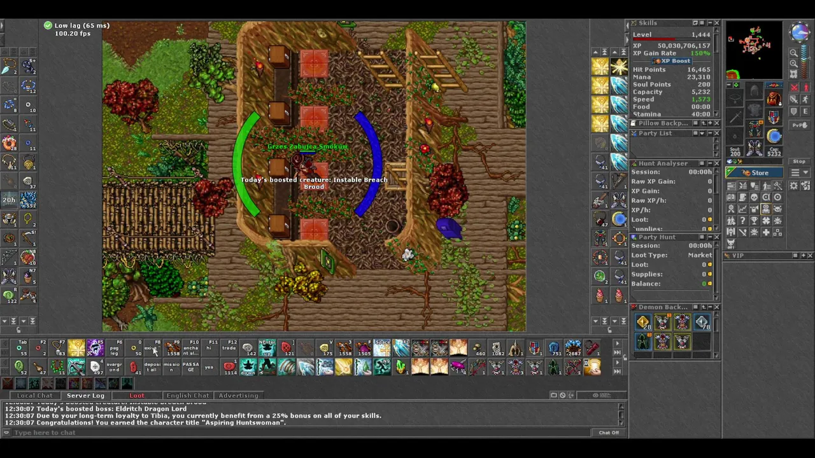Click the bullseye target icon
This screenshot has height=458, width=815.
[x=777, y=197]
